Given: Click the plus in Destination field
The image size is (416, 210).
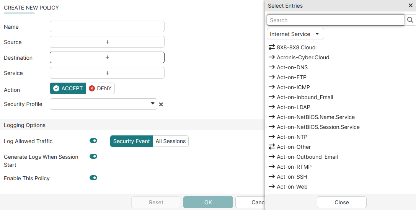Looking at the screenshot, I should click(107, 57).
